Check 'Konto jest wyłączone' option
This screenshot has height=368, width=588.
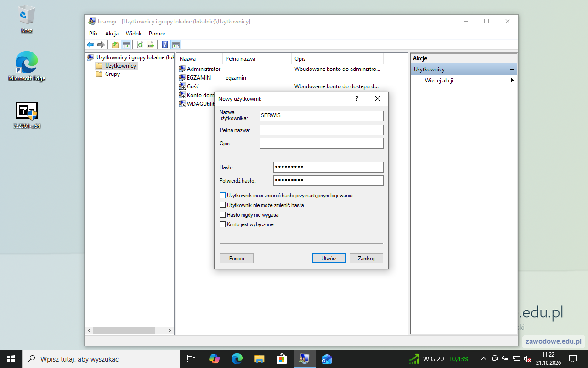click(223, 224)
